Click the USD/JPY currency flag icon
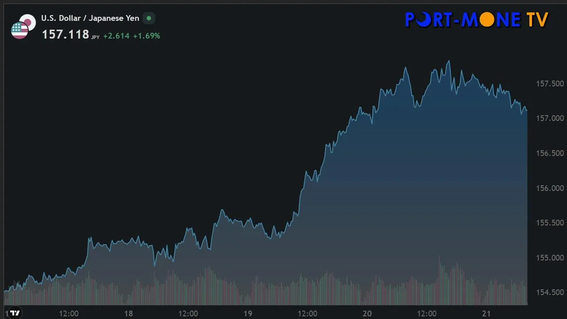This screenshot has width=567, height=319. 23,26
